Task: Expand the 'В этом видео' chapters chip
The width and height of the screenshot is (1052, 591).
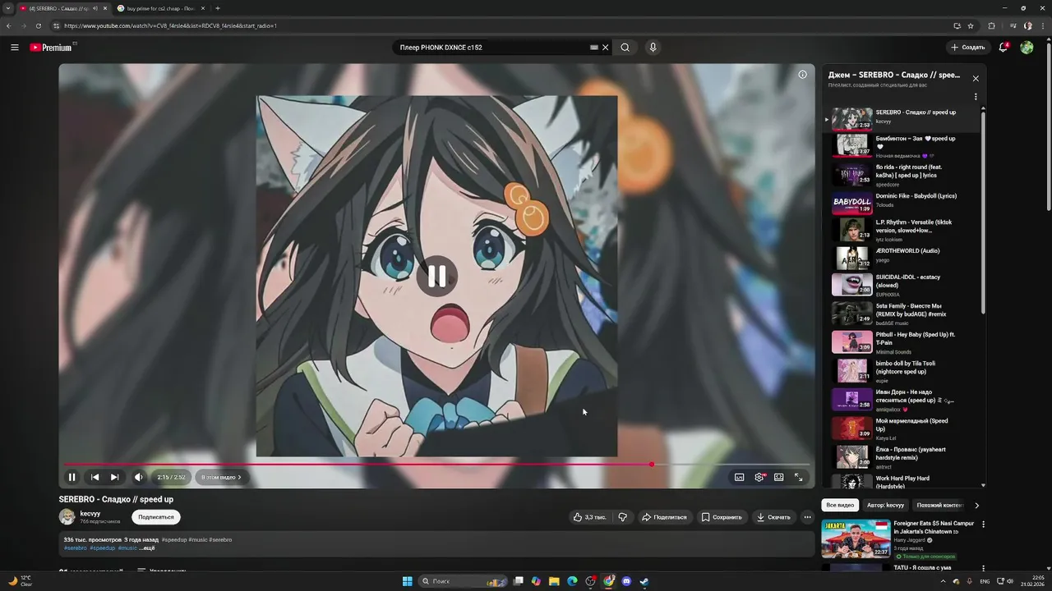Action: point(222,477)
